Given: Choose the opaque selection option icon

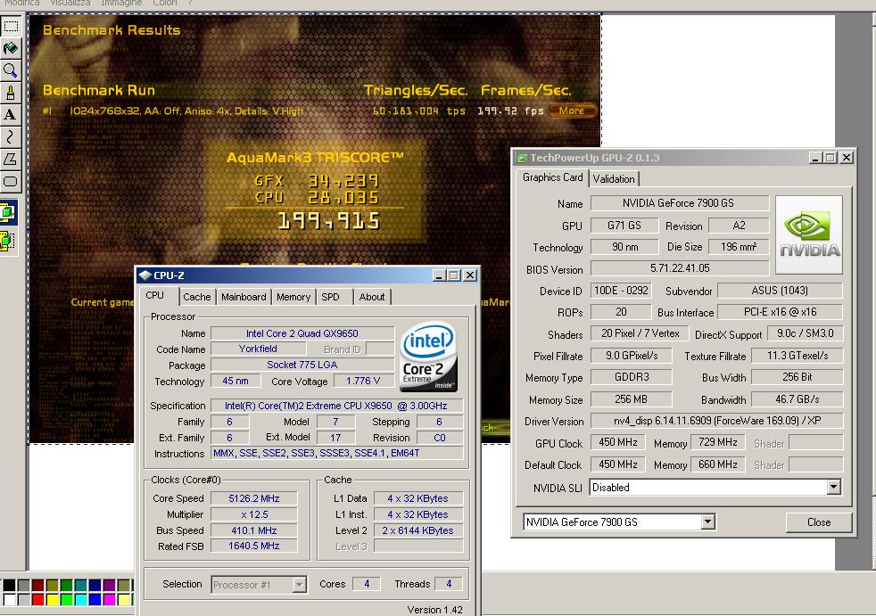Looking at the screenshot, I should [x=8, y=212].
